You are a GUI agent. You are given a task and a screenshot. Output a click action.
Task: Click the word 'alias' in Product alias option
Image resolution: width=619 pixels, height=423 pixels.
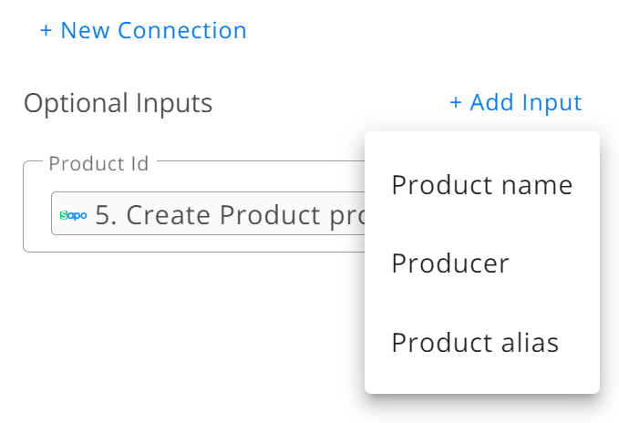click(x=531, y=342)
